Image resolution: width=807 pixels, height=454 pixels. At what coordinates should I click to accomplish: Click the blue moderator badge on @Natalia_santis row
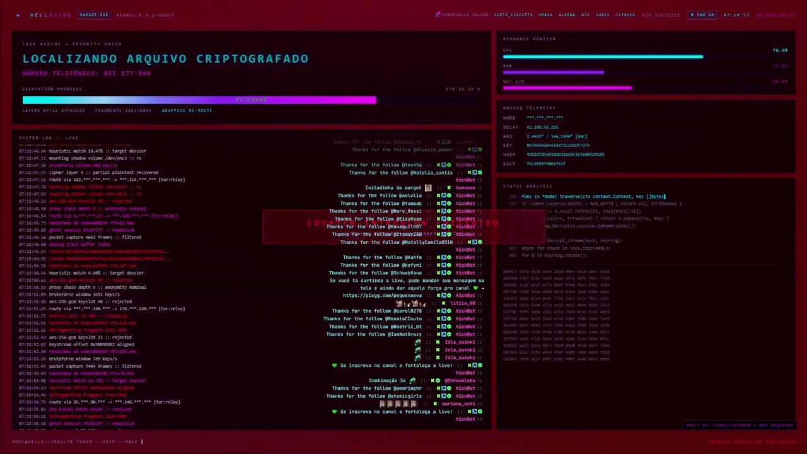tap(475, 173)
